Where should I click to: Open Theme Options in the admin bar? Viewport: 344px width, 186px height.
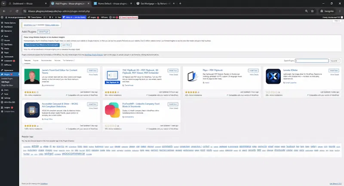(35, 17)
